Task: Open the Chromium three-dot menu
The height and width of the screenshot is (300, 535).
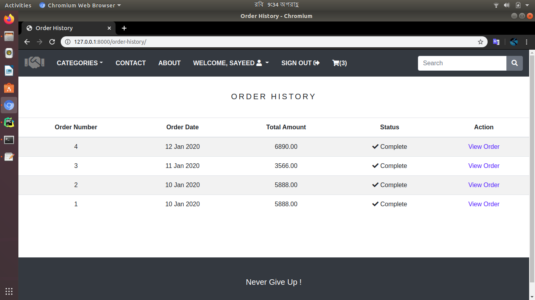Action: coord(527,42)
